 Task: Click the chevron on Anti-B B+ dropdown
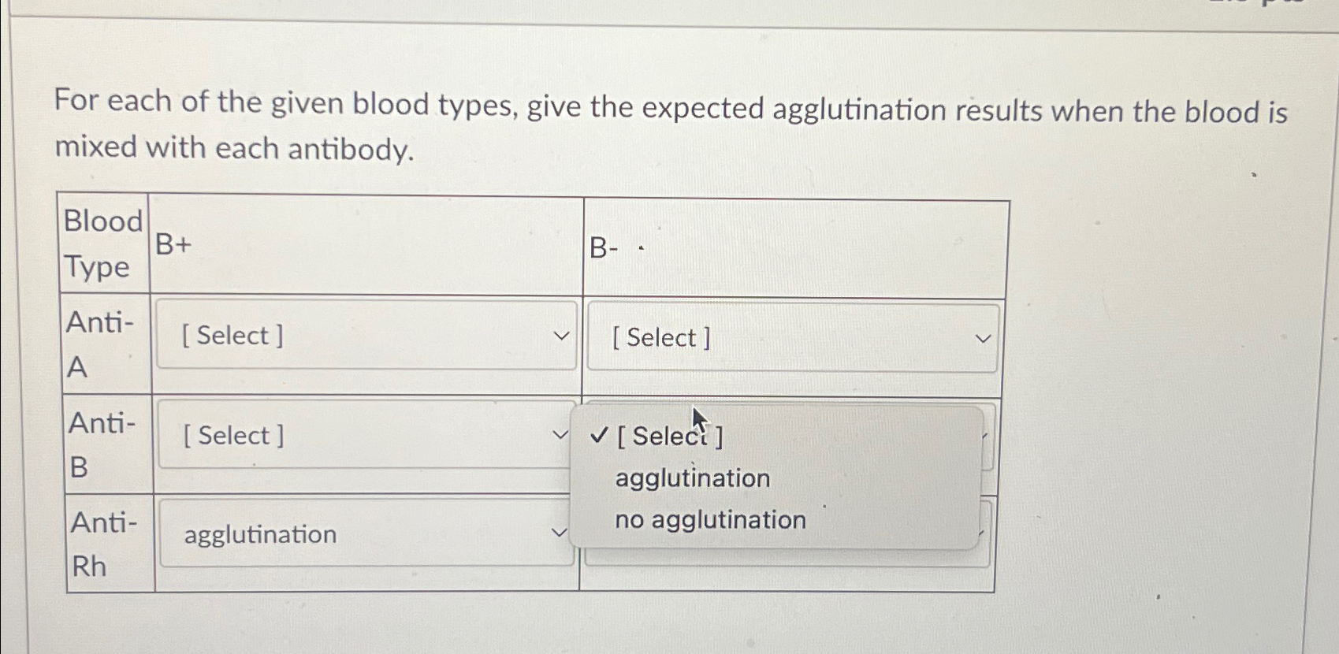coord(561,434)
